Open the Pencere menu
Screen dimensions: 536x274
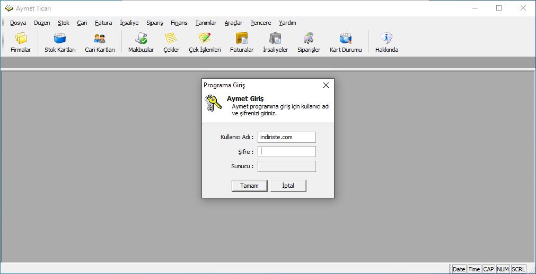[260, 23]
